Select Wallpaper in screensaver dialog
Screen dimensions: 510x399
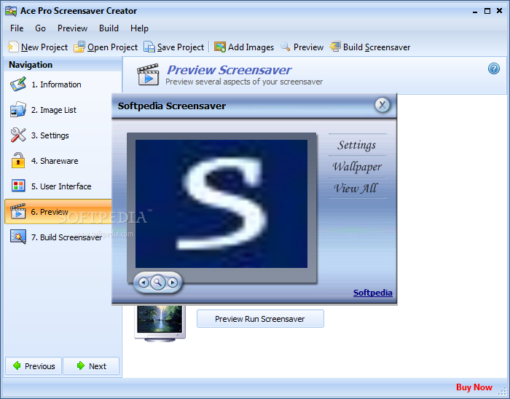click(x=357, y=167)
